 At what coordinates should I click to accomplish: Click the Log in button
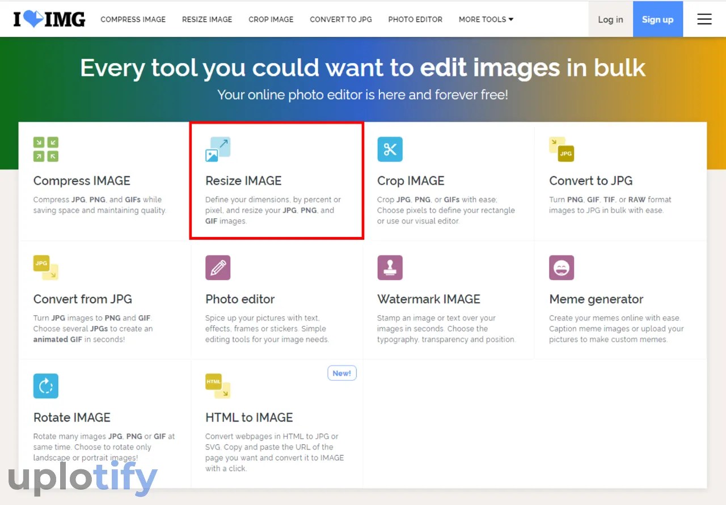(x=610, y=19)
